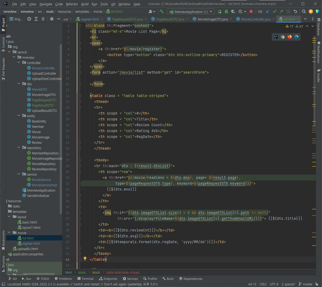Open the Problems tool window
Image resolution: width=322 pixels, height=287 pixels.
coord(63,279)
